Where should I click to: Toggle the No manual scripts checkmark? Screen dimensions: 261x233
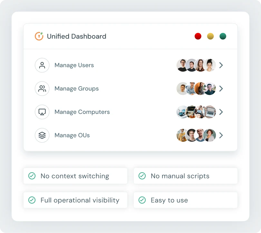(142, 176)
